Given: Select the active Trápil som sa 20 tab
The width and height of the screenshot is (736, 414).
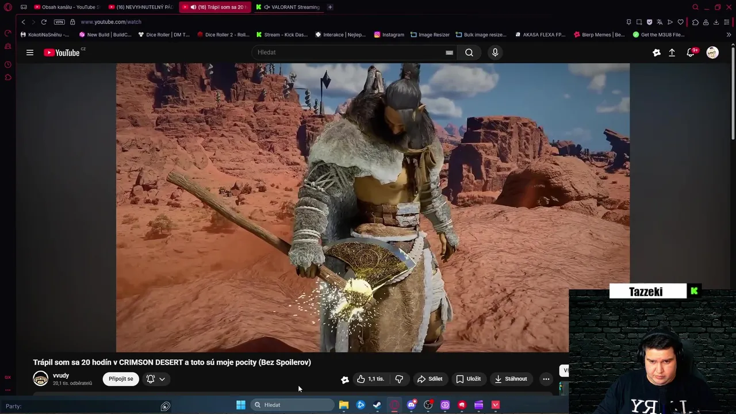Looking at the screenshot, I should point(215,7).
